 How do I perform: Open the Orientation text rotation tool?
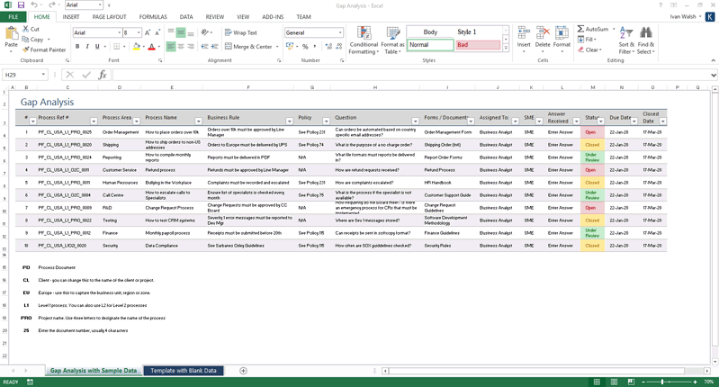click(x=206, y=32)
